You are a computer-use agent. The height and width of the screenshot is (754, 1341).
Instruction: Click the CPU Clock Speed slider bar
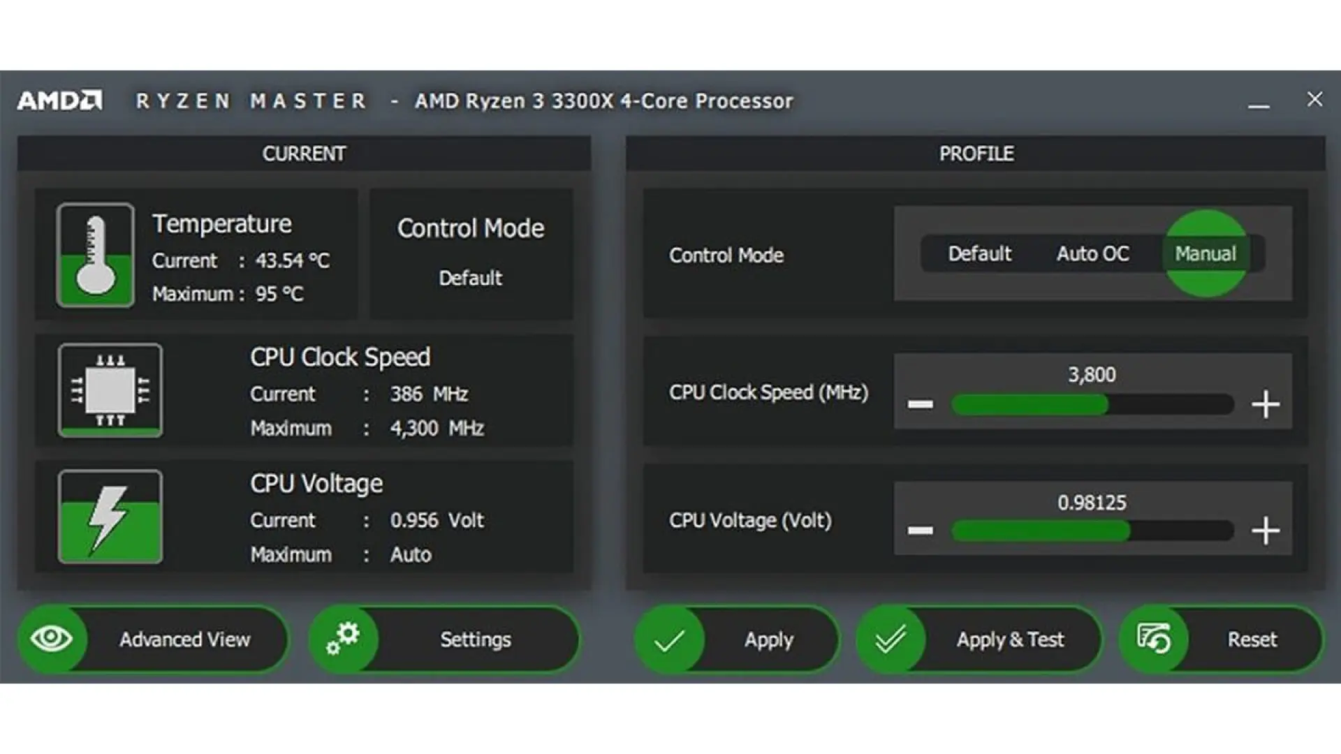point(1092,405)
